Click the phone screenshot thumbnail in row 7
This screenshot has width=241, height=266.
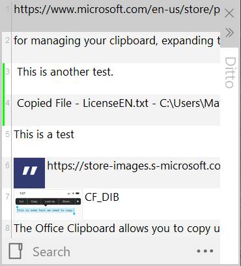point(48,204)
